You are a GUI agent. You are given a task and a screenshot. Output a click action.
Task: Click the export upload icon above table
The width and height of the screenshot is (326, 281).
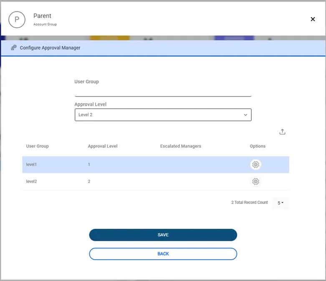coord(282,132)
